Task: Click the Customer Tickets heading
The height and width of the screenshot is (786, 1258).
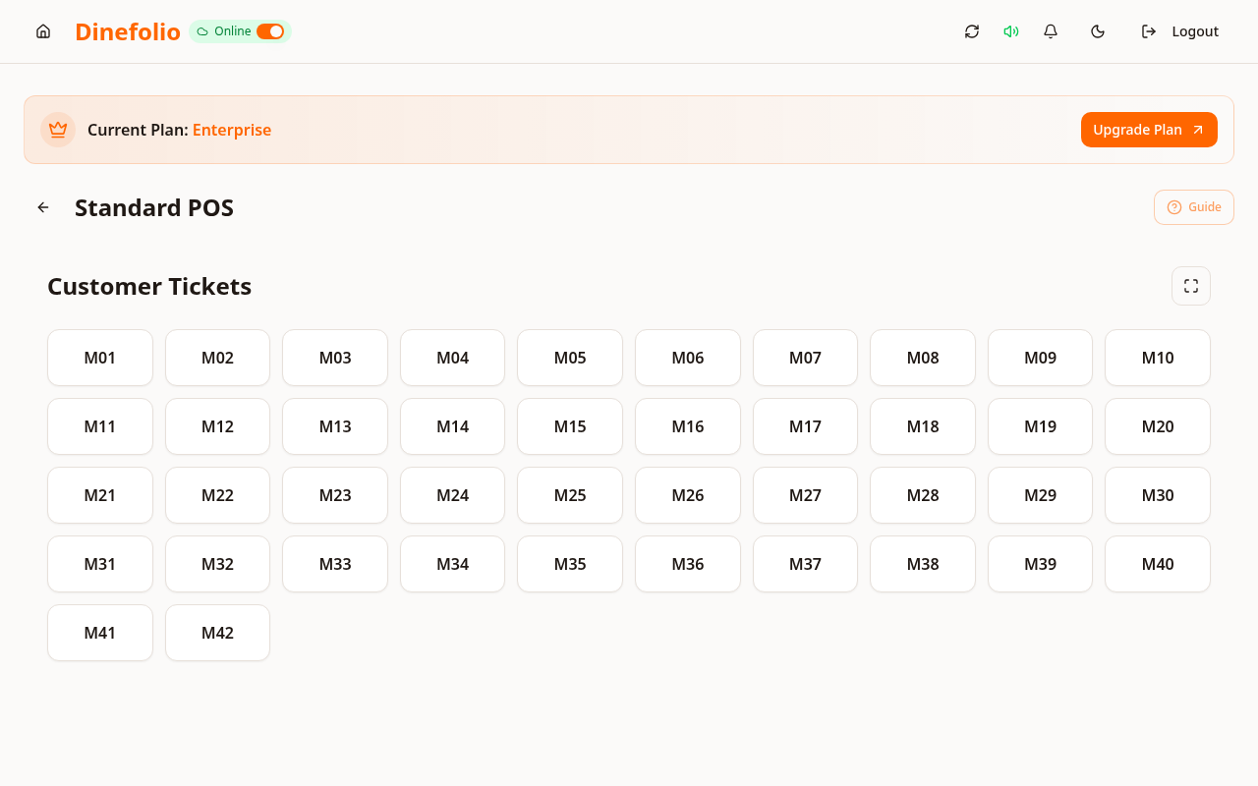Action: click(x=149, y=286)
